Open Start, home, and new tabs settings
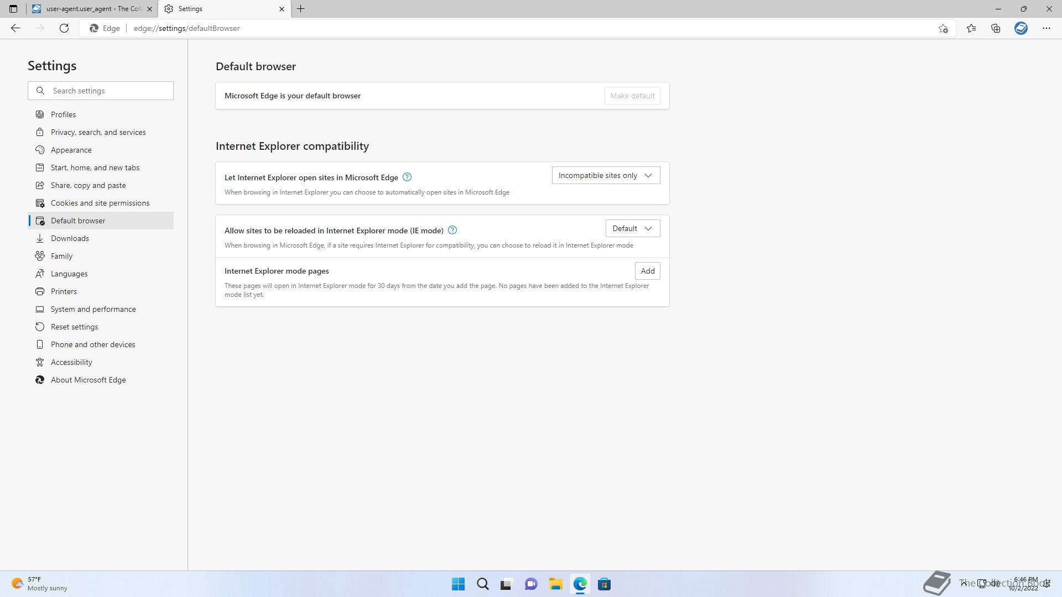Screen dimensions: 1062x597 (x=101, y=167)
